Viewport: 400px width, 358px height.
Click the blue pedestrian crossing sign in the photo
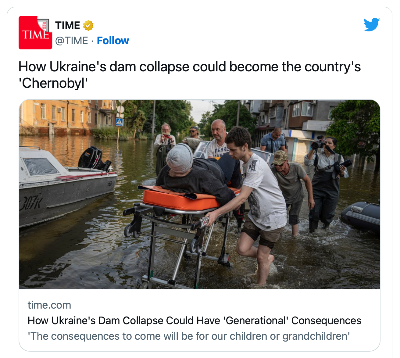click(119, 122)
